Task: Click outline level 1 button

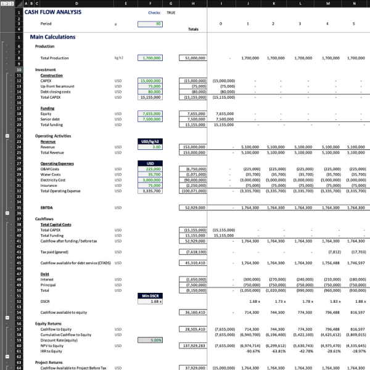Action: click(2, 5)
